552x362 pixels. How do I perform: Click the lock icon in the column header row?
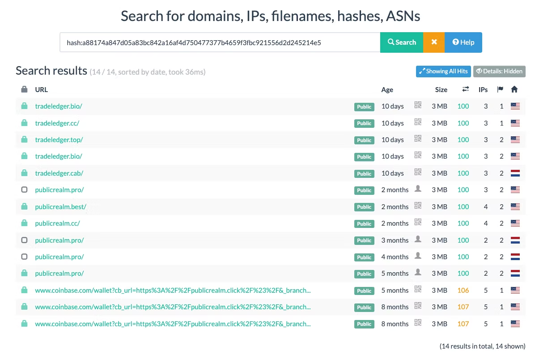(24, 89)
